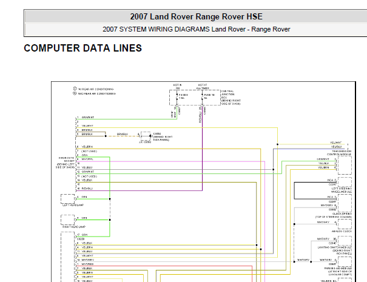Viewport: 367px width, 282px height.
Task: Click diagnostic socket pin 1 "GRN/WHT" label
Action: (88, 117)
